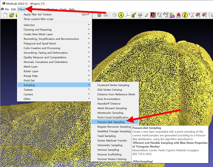
Task: Import a mesh file
Action: 17,15
